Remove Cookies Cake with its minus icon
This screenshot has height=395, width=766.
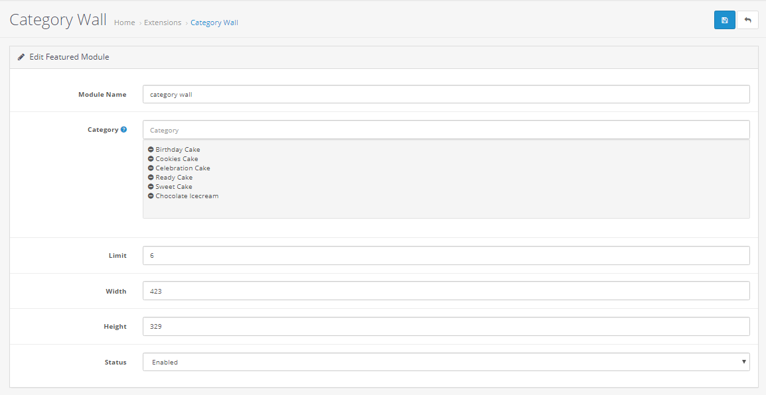151,159
